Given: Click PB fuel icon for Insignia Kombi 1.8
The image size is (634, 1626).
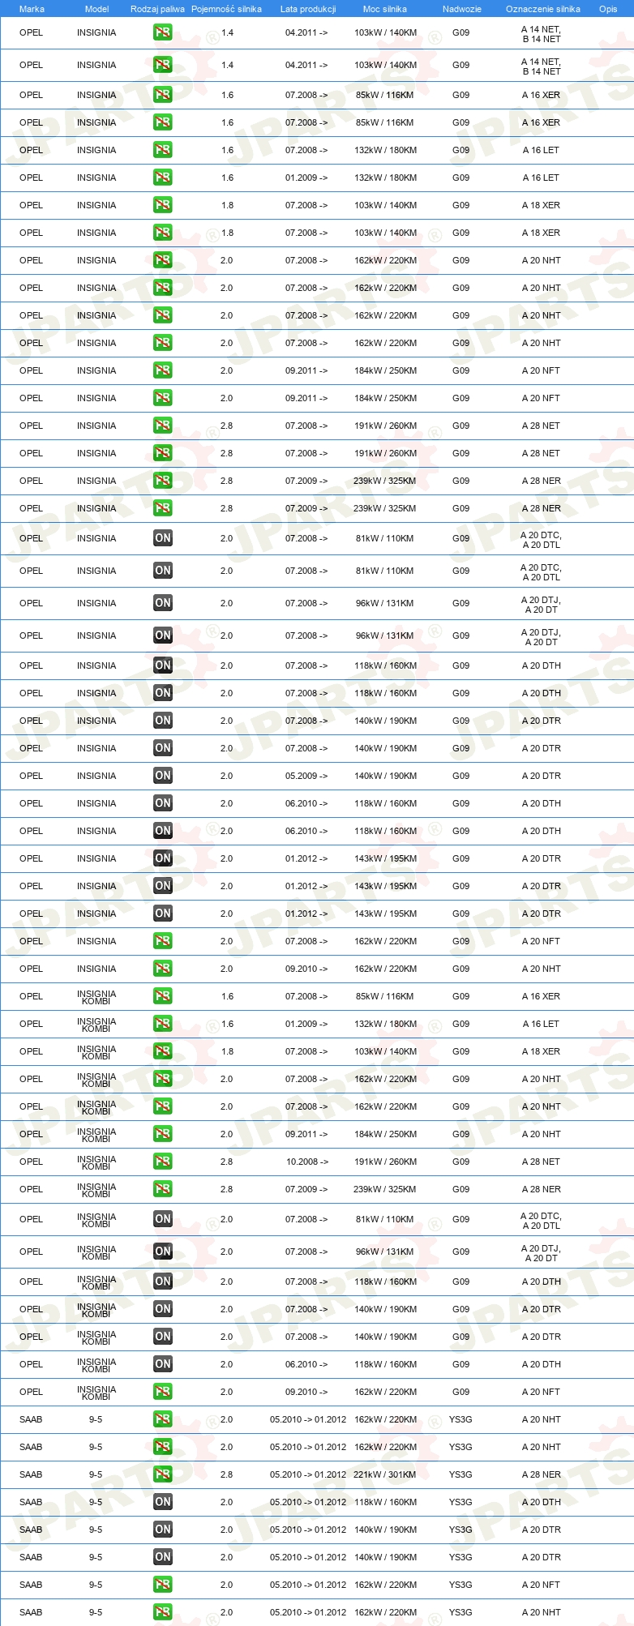Looking at the screenshot, I should 163,1051.
